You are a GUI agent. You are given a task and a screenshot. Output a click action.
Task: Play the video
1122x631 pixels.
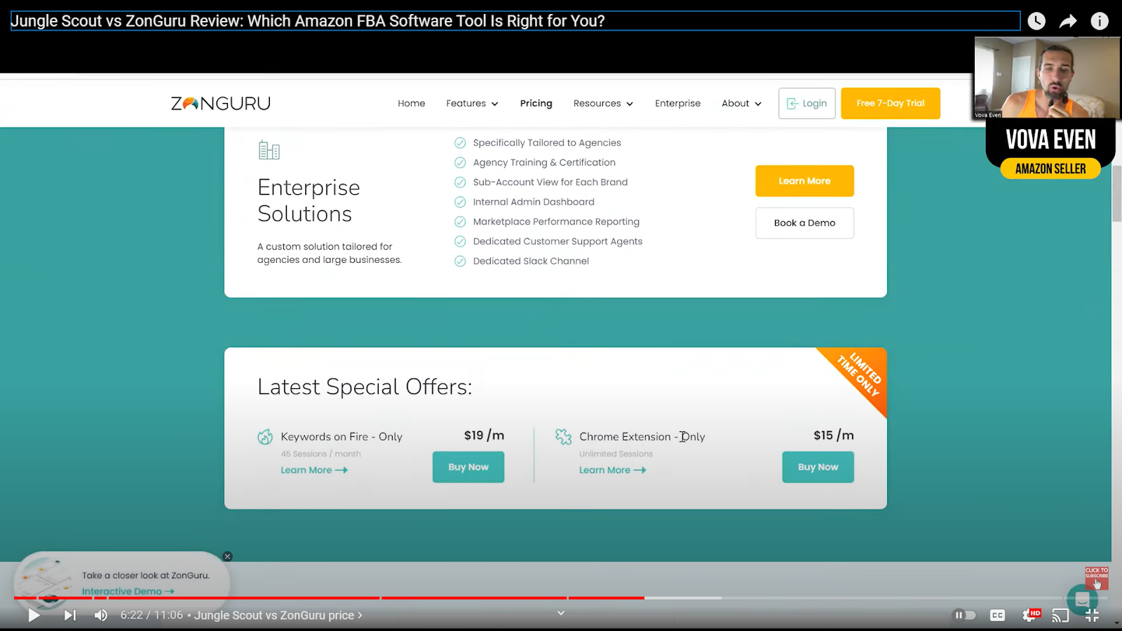tap(34, 616)
